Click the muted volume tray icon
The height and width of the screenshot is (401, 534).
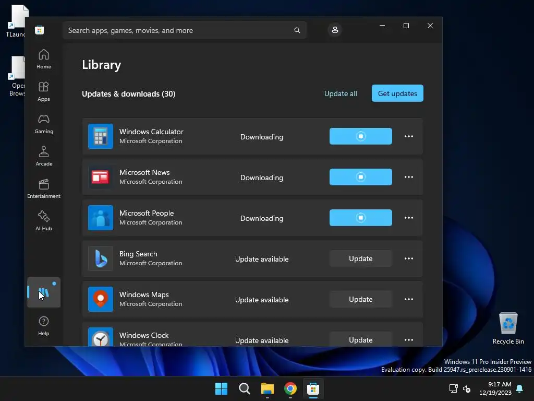pyautogui.click(x=467, y=388)
